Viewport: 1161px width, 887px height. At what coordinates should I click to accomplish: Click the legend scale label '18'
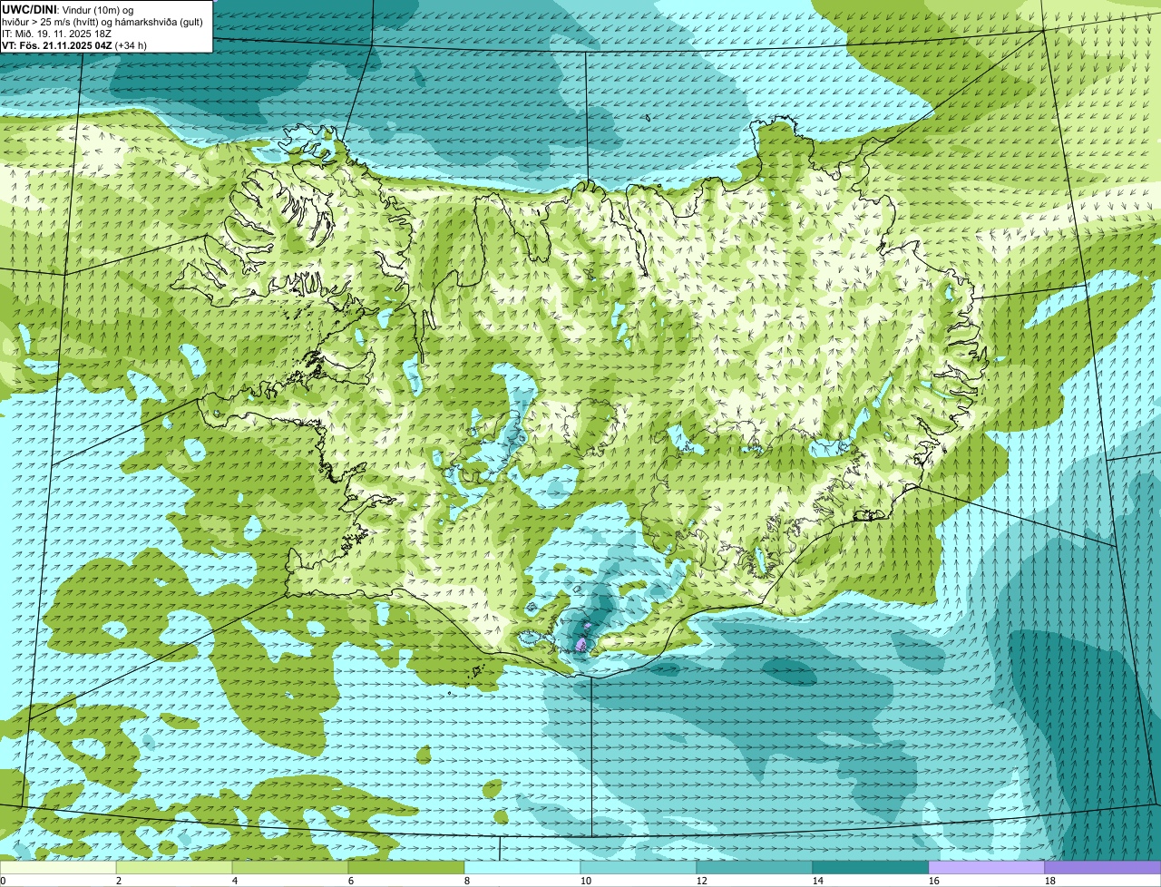click(1050, 881)
